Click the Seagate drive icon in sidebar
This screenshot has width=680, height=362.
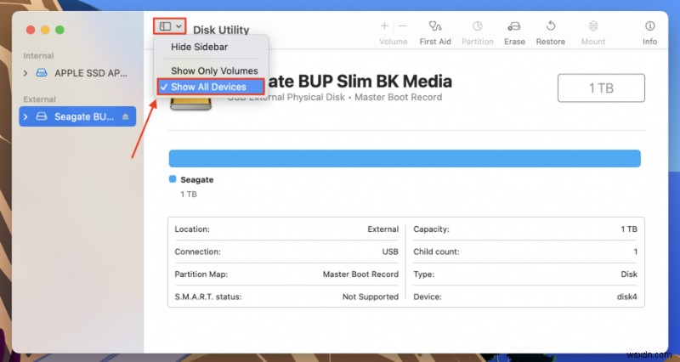(41, 116)
